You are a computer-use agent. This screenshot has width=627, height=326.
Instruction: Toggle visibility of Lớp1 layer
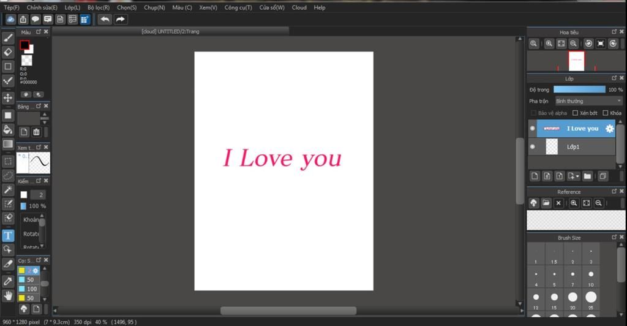(532, 147)
